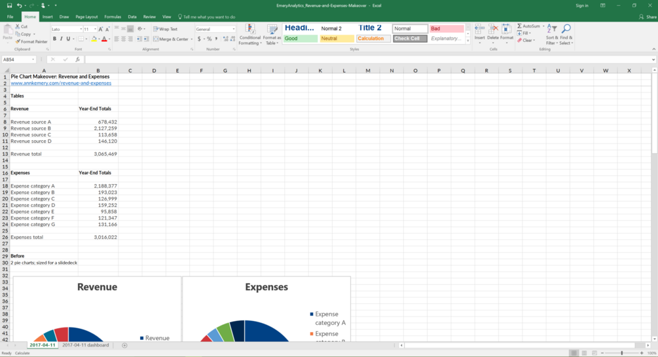658x357 pixels.
Task: Open Sort & Filter menu
Action: pyautogui.click(x=551, y=35)
